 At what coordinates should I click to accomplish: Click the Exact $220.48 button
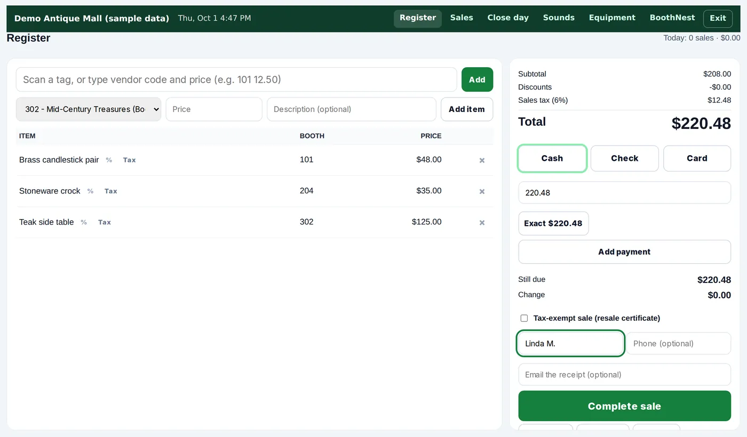[x=553, y=223]
